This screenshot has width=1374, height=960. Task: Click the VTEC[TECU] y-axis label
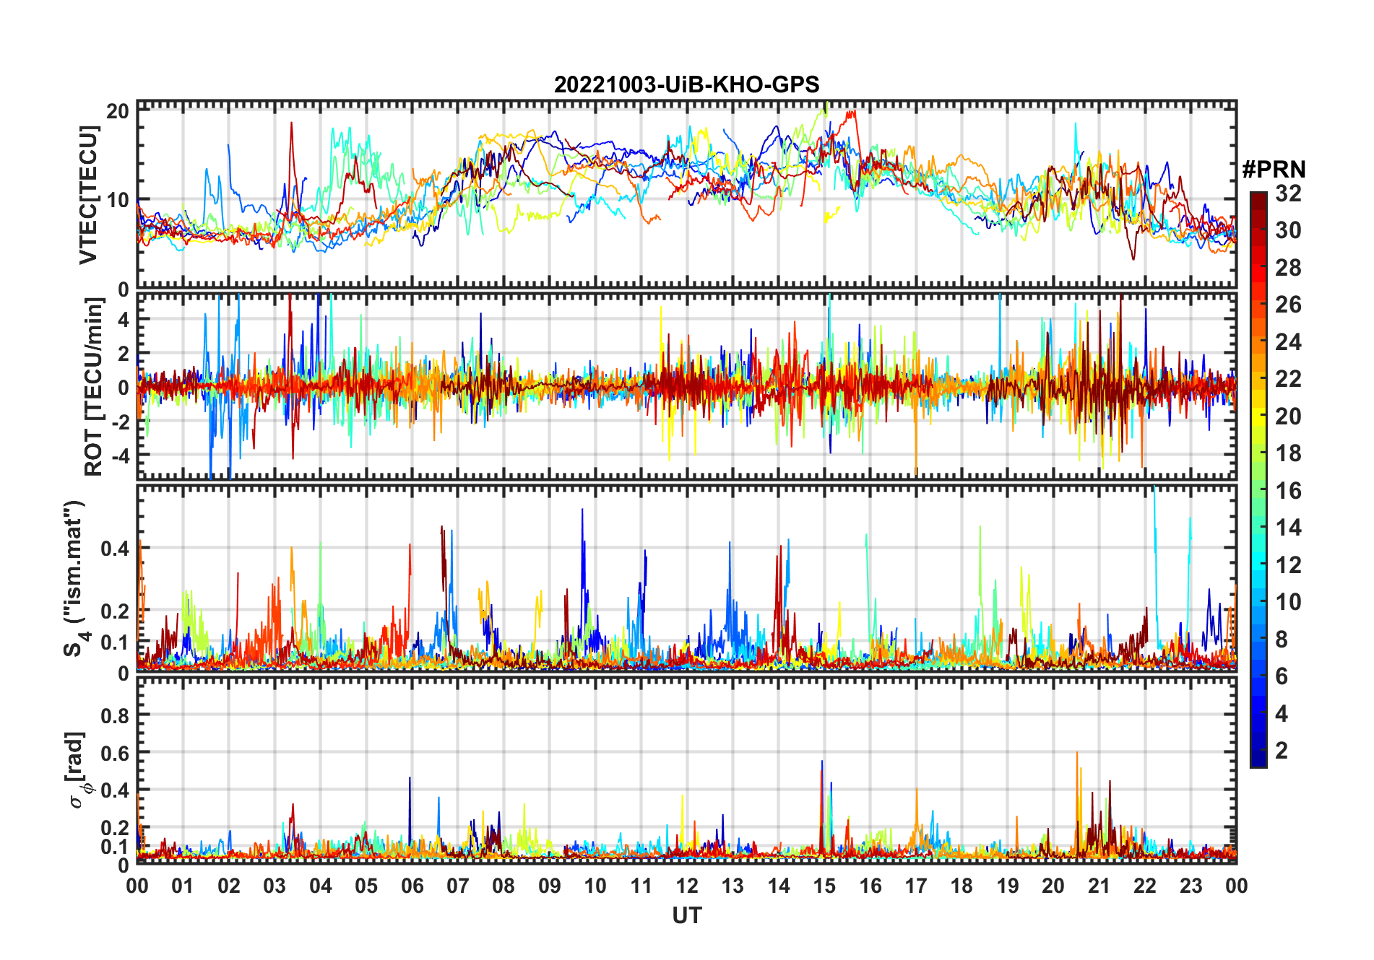pyautogui.click(x=88, y=195)
